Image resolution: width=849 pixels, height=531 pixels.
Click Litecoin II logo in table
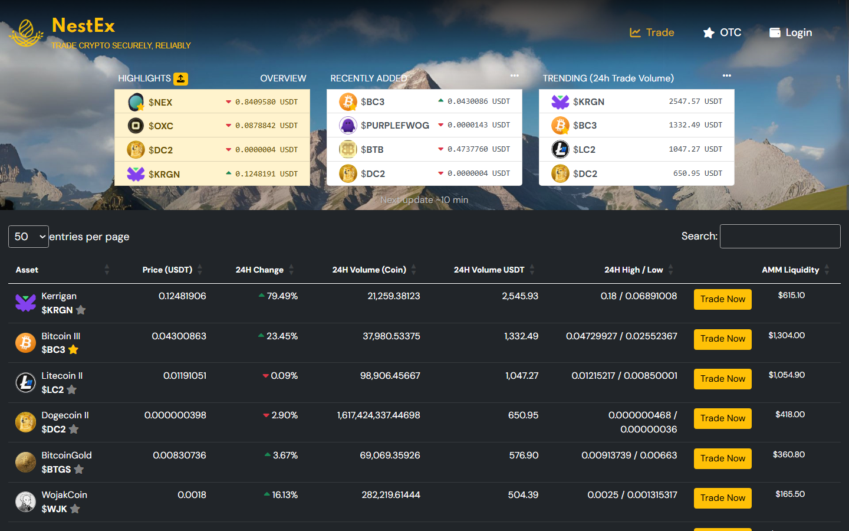click(x=25, y=382)
